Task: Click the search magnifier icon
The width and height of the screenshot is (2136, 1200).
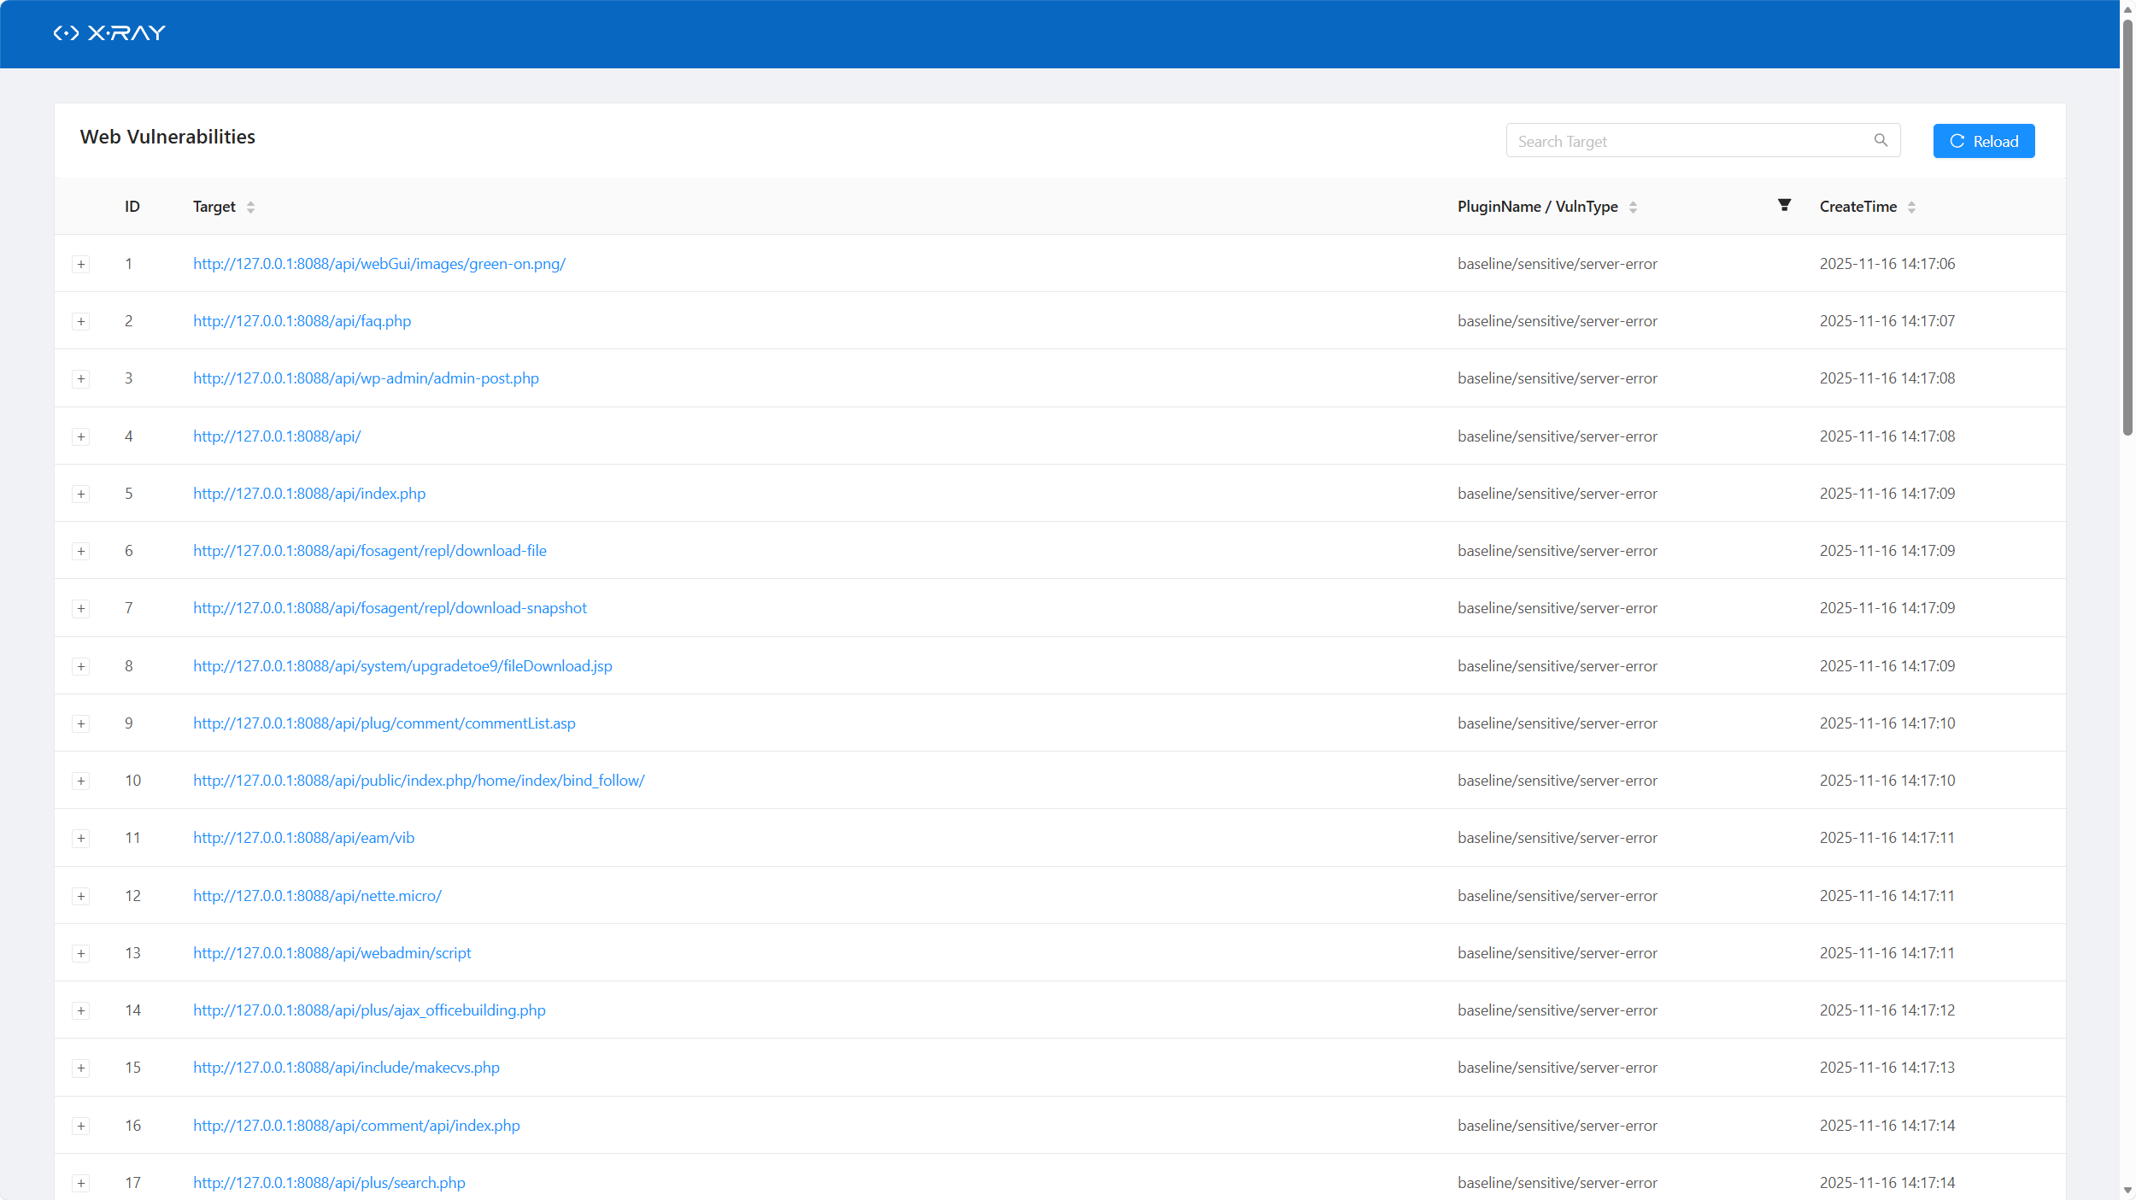Action: click(x=1881, y=141)
